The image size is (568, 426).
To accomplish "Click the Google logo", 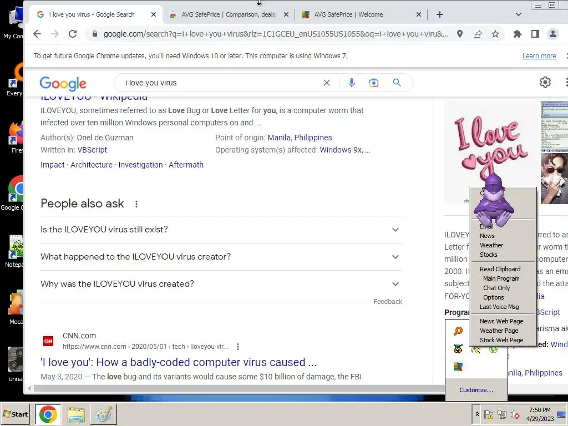I will 63,84.
